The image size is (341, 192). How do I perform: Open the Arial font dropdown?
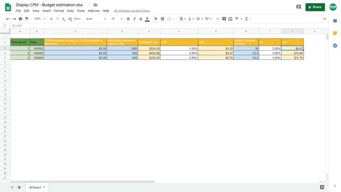click(x=96, y=19)
